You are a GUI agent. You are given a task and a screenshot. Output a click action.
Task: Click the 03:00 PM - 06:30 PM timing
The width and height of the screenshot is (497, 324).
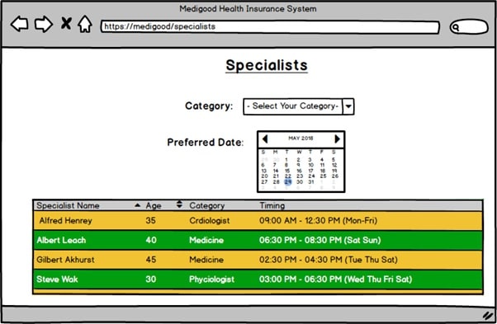[x=336, y=279]
